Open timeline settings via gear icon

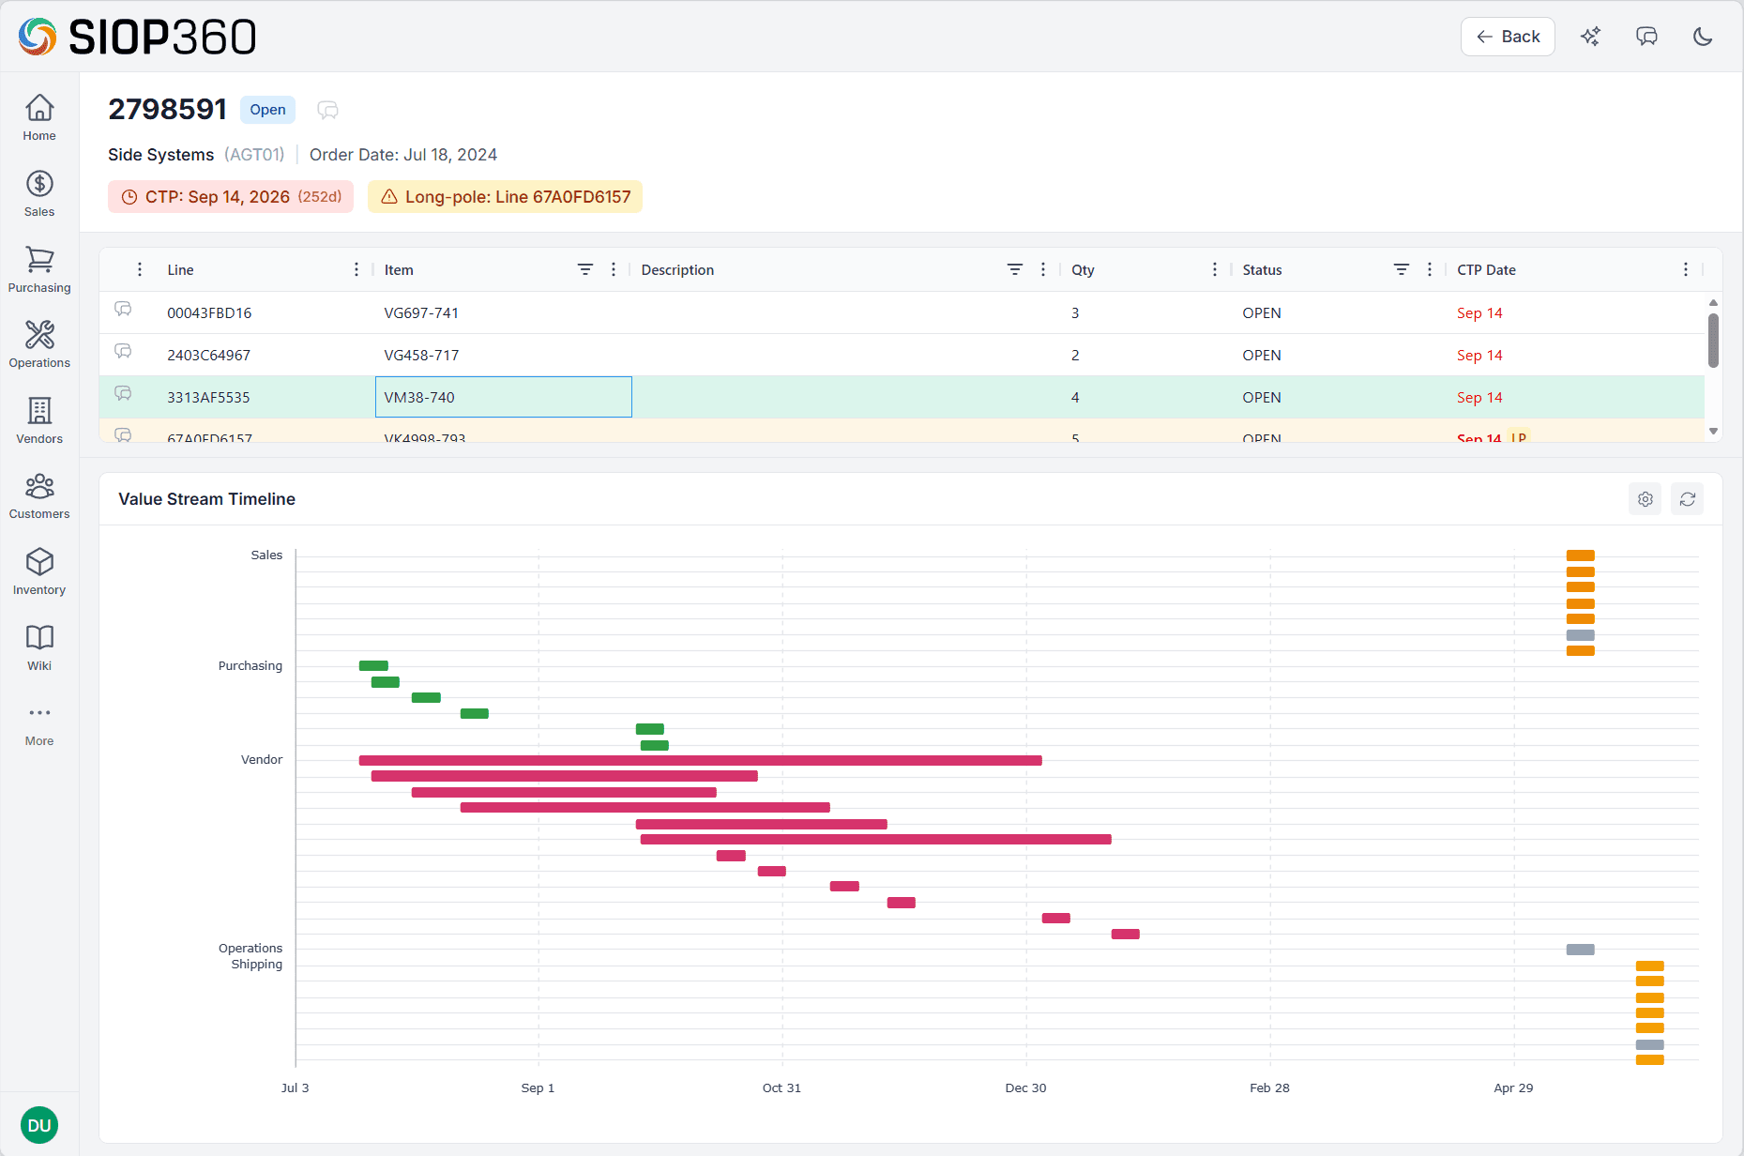click(x=1645, y=498)
